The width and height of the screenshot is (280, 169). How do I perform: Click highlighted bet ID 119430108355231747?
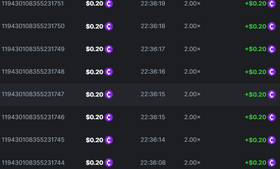(x=33, y=94)
